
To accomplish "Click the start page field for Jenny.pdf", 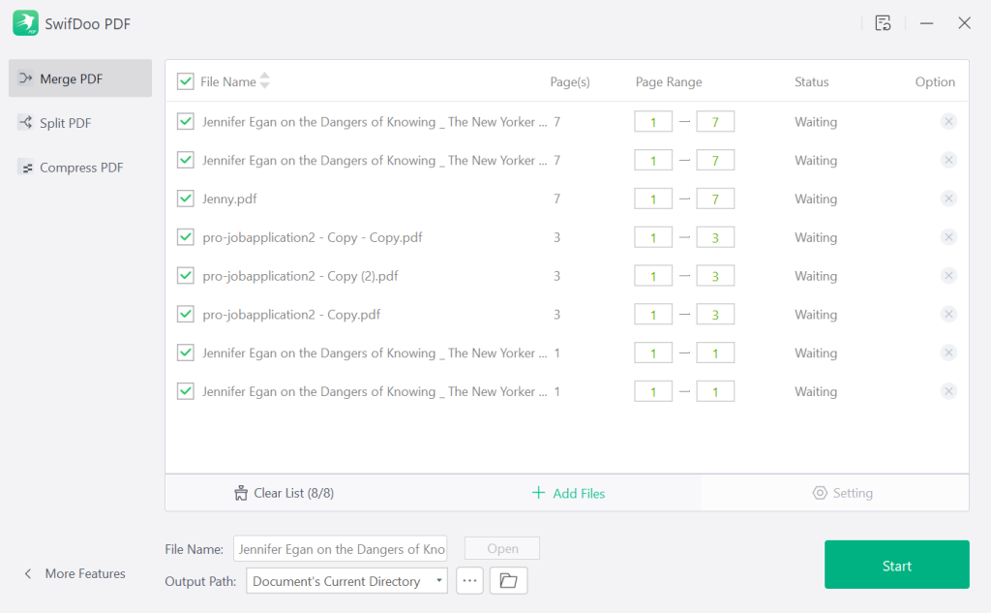I will (x=653, y=199).
